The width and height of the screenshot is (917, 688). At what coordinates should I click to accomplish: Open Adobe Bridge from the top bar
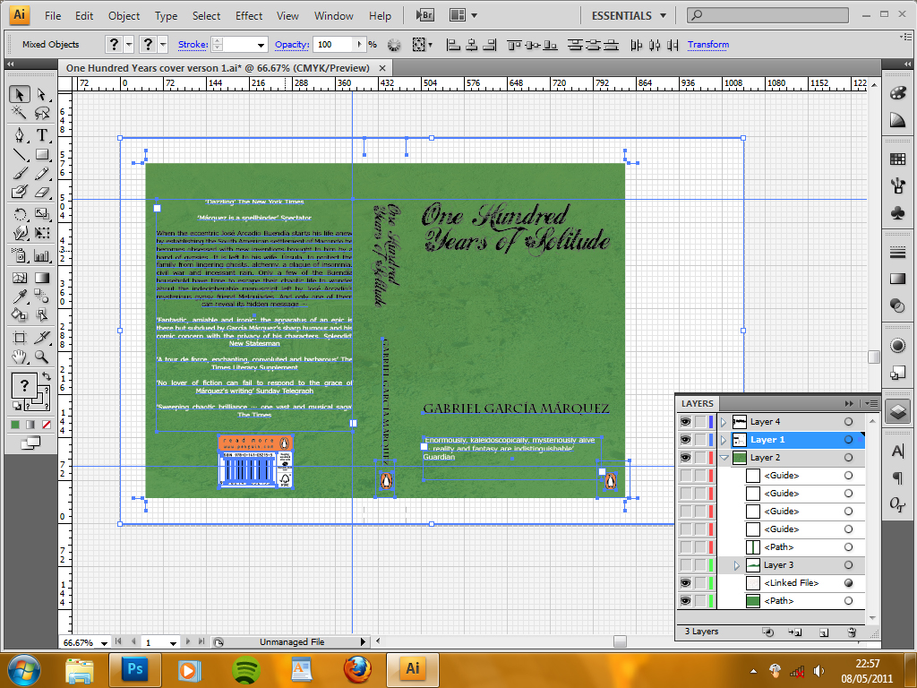point(427,15)
